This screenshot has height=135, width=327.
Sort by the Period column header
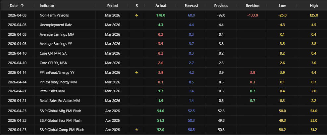pos(112,6)
